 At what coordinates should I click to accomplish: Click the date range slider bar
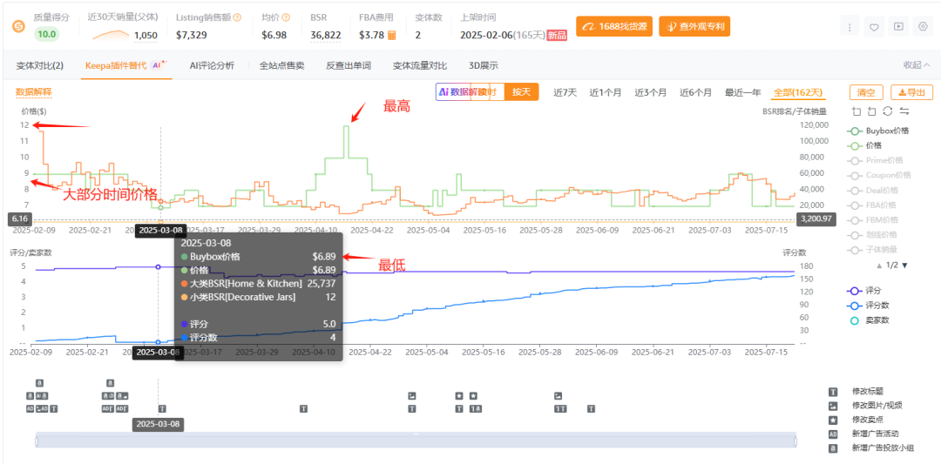(416, 440)
